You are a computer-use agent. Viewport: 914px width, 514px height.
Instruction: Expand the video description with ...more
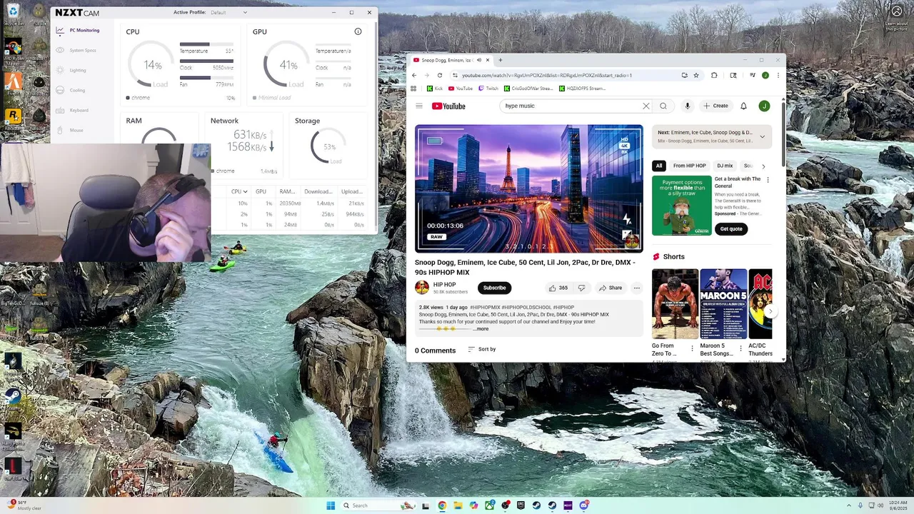(482, 329)
